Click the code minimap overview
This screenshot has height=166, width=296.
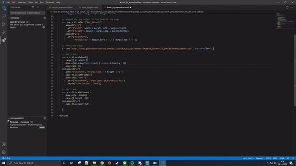click(x=285, y=21)
